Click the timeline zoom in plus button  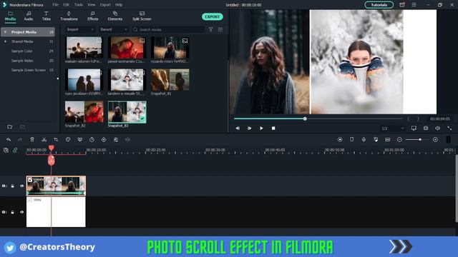(x=435, y=140)
